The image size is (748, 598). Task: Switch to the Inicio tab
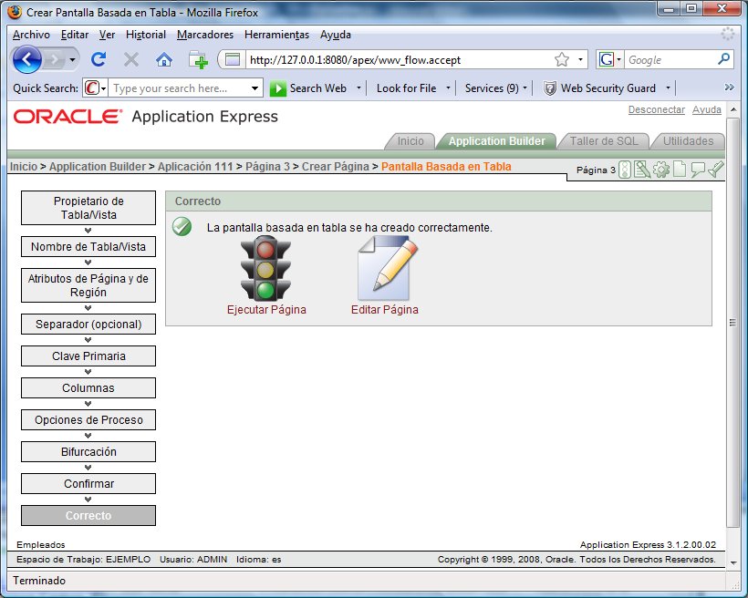410,141
